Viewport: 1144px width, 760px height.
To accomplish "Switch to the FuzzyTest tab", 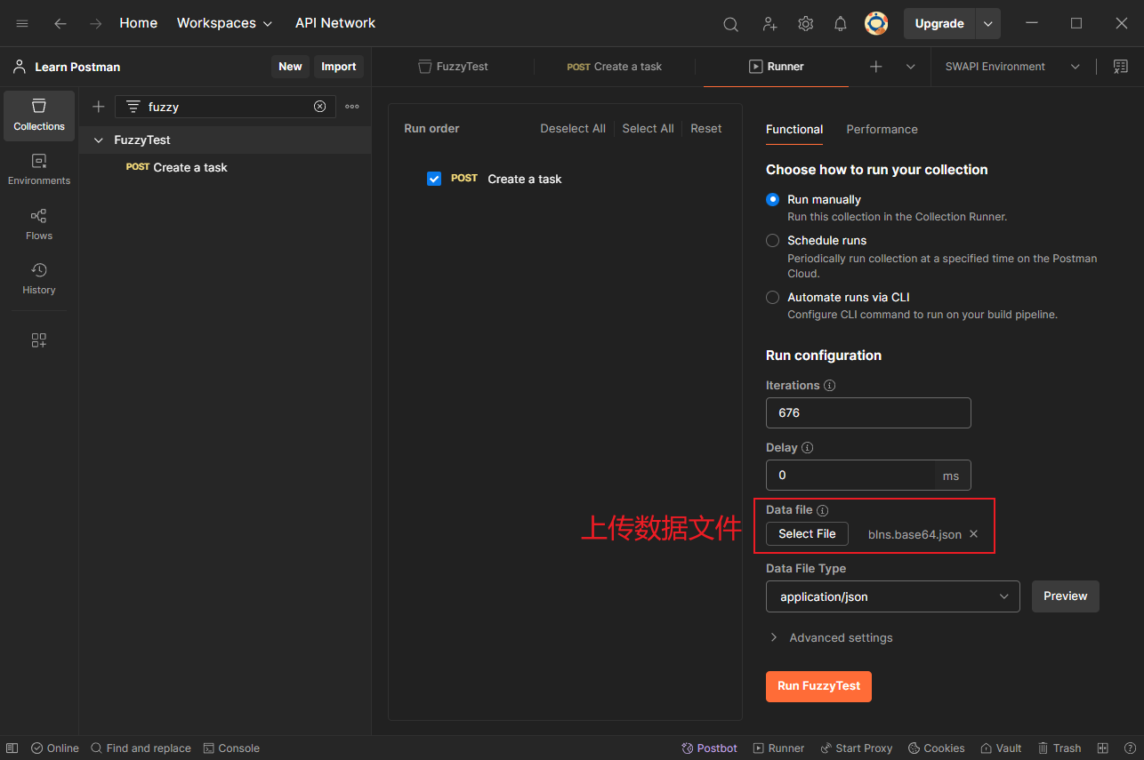I will [x=453, y=67].
